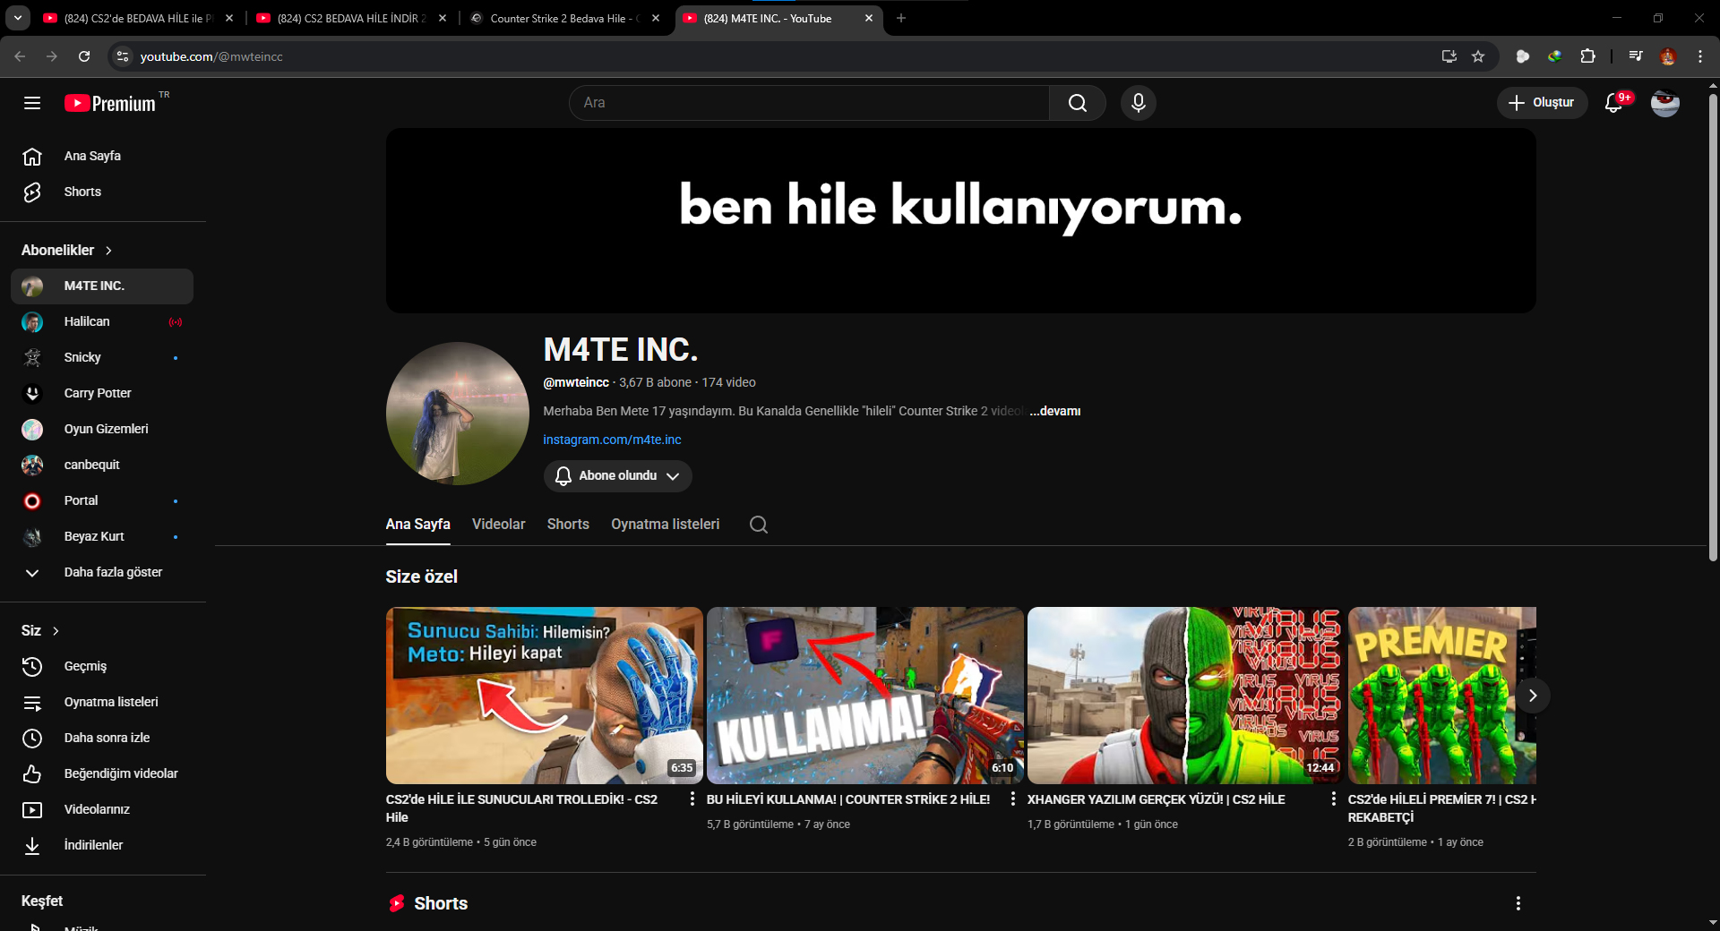Open sidebar Oynatma listeleri
This screenshot has height=931, width=1720.
click(x=102, y=702)
